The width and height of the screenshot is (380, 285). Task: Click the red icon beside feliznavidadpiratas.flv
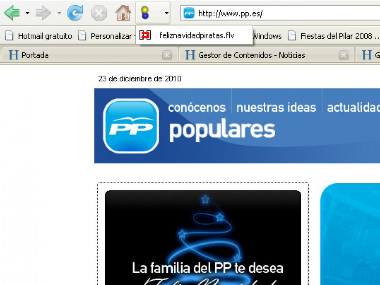[145, 35]
